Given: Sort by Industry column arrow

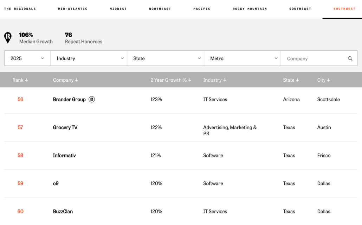Looking at the screenshot, I should tap(225, 80).
